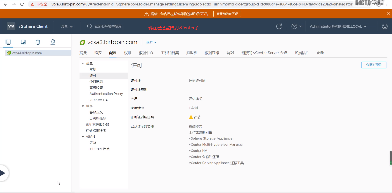Select 存储提供程序 tree item
This screenshot has width=392, height=193.
(x=96, y=131)
